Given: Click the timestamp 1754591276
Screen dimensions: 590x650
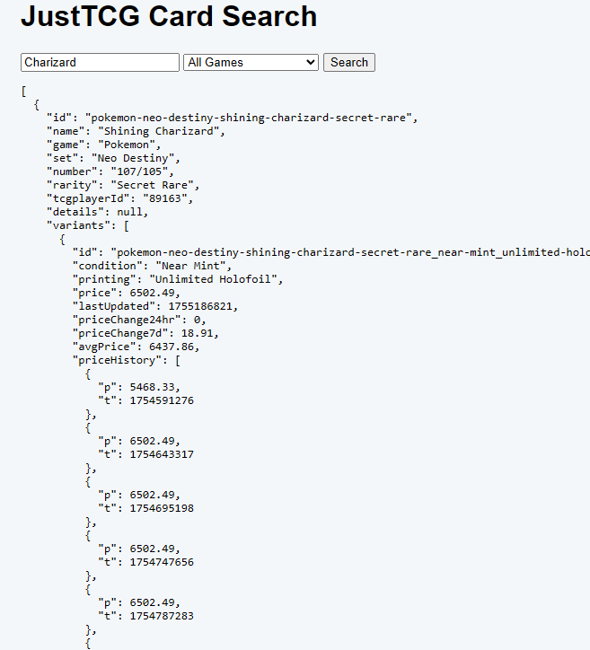Looking at the screenshot, I should tap(162, 400).
